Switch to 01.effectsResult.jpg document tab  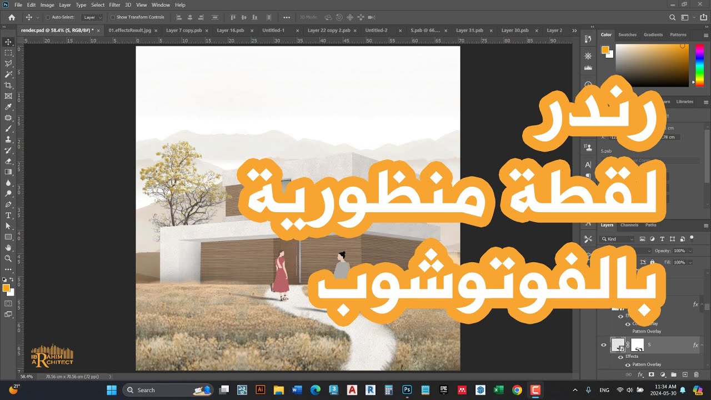(x=130, y=30)
